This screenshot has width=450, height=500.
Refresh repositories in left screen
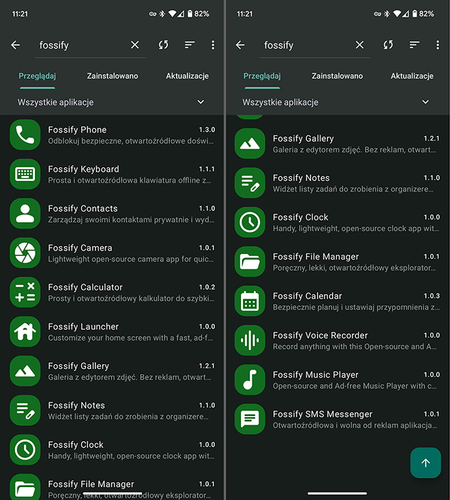(163, 44)
